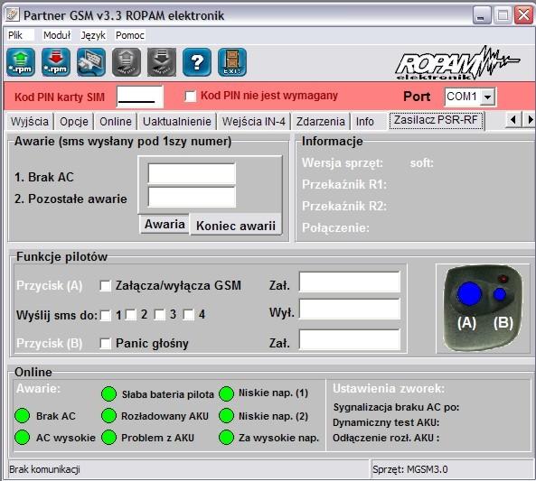The image size is (536, 481).
Task: Click the Niskie nap. (1) green LED
Action: point(226,394)
